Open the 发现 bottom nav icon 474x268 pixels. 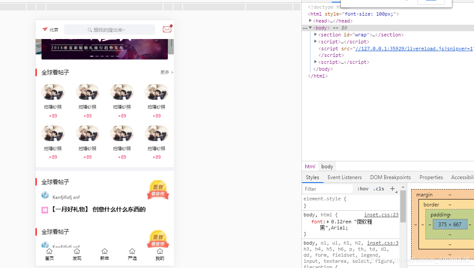tap(77, 252)
